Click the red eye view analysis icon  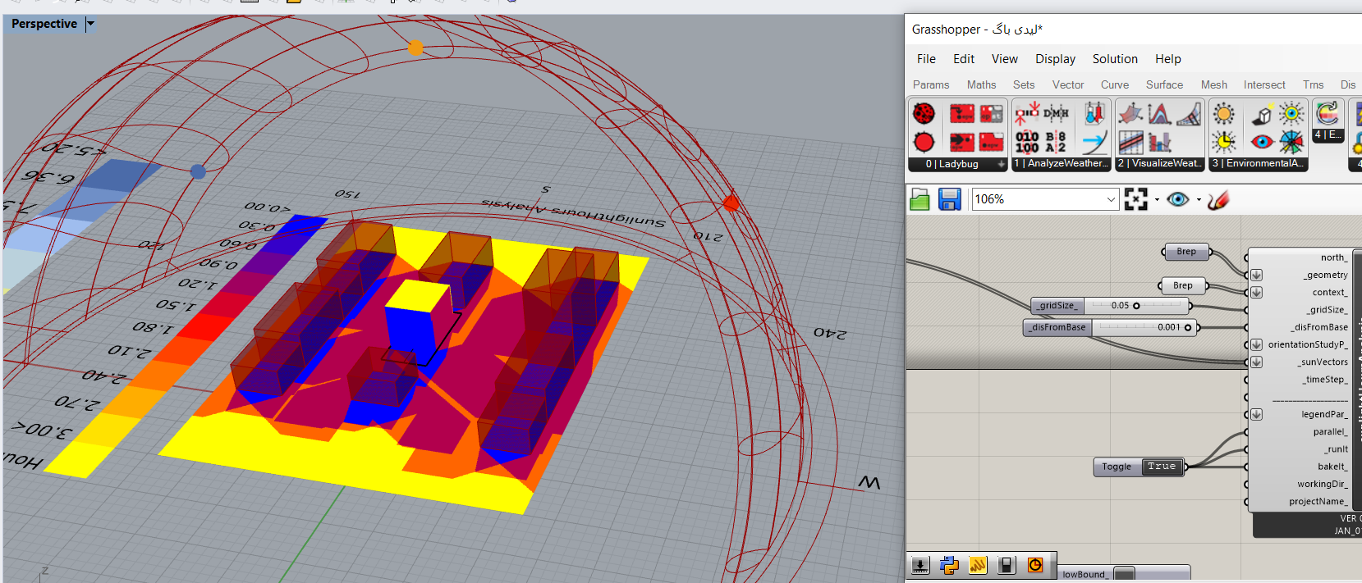click(1263, 142)
